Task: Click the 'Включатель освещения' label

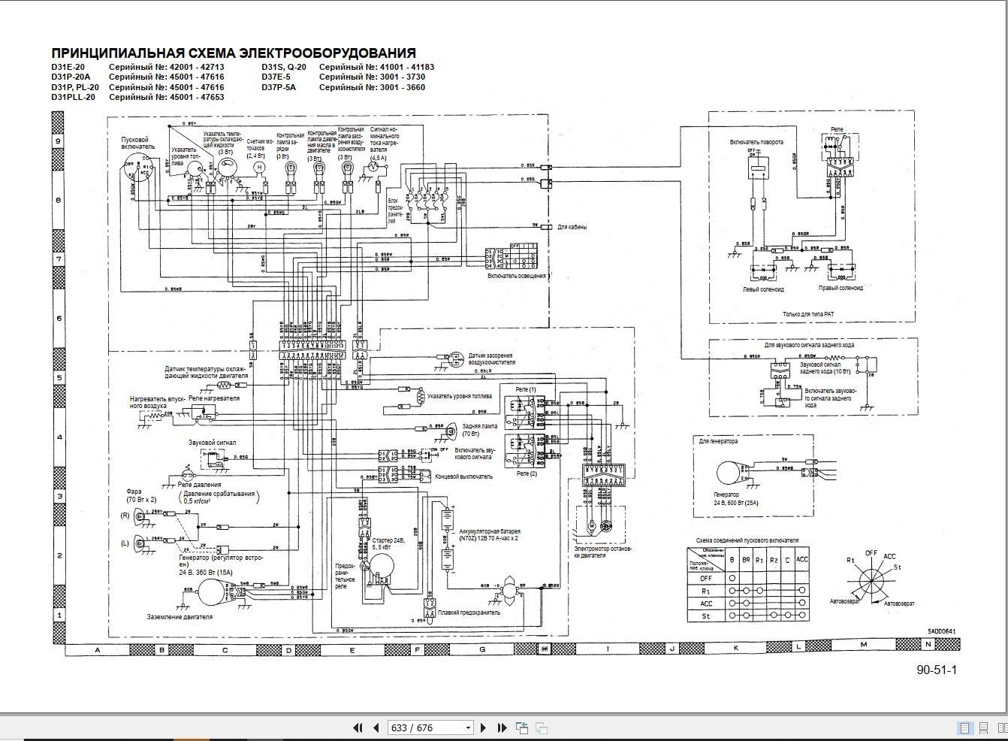Action: (518, 276)
